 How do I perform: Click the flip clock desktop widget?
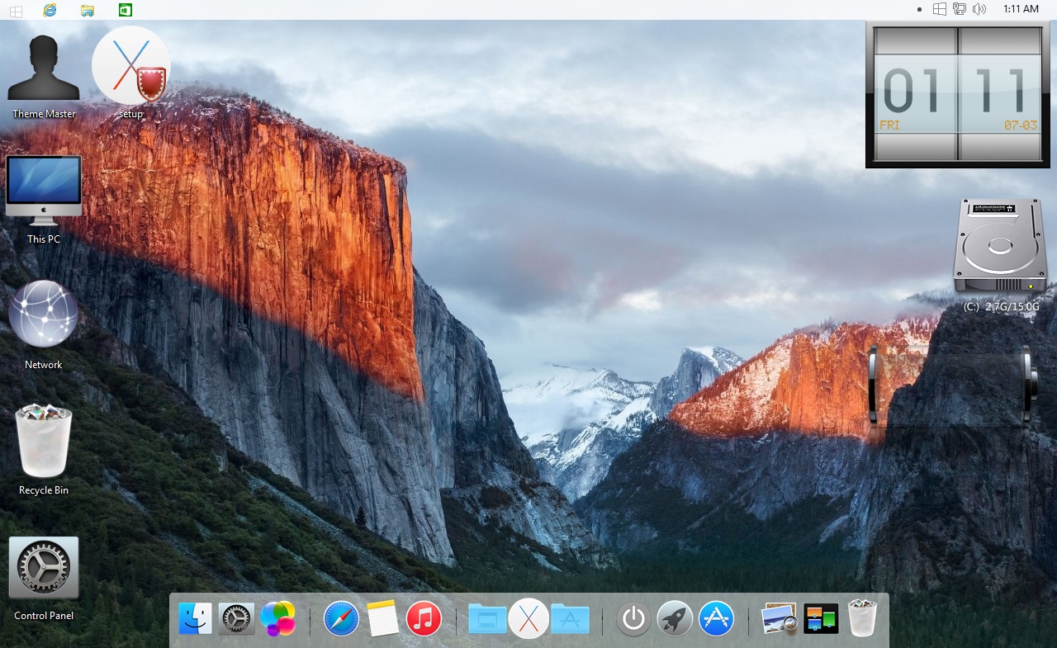click(957, 94)
